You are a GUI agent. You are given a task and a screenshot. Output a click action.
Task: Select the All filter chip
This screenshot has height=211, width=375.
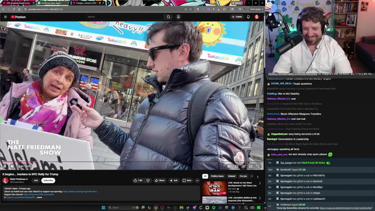[x=205, y=176]
